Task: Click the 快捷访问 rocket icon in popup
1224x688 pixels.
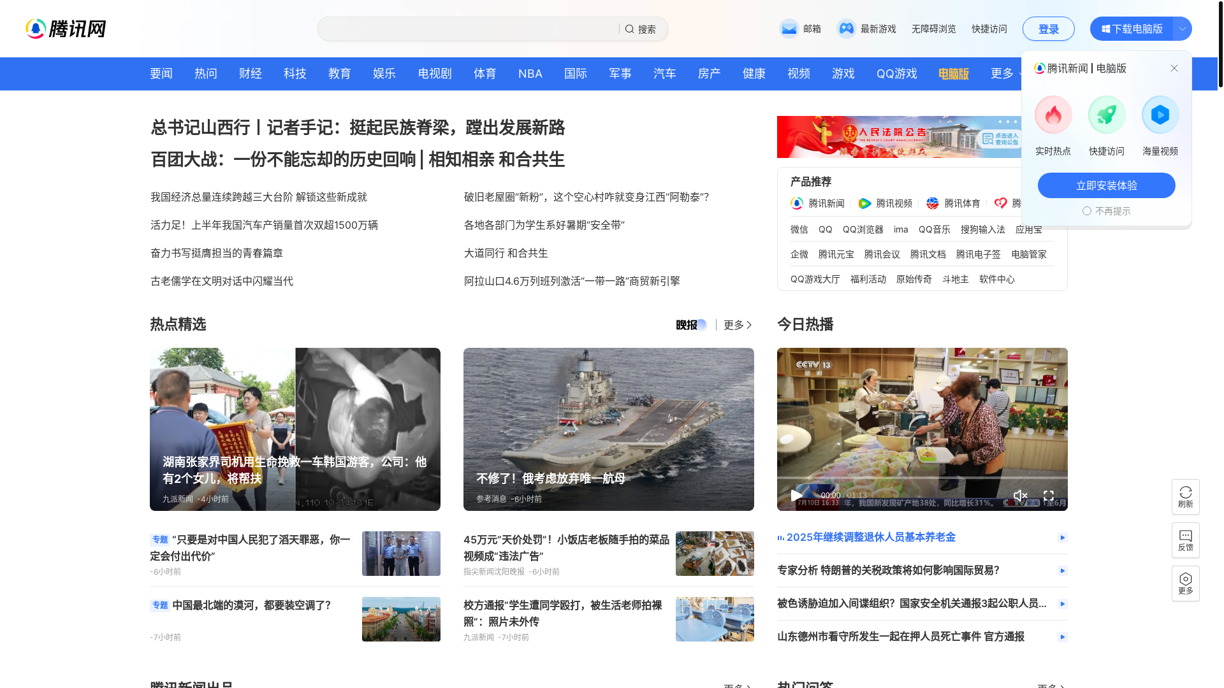Action: [1107, 115]
